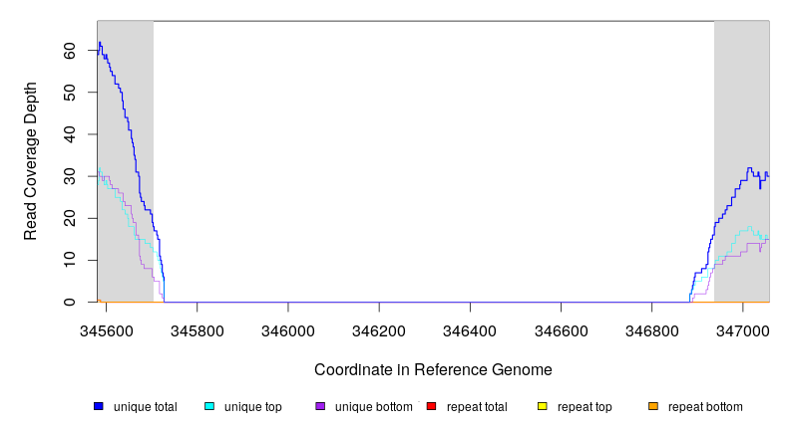Click the 60 y-axis tick label
The image size is (790, 430).
point(70,50)
